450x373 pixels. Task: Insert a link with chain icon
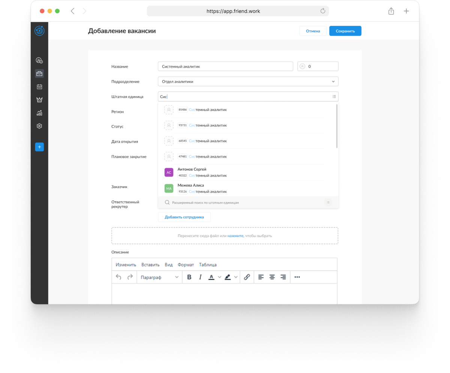(247, 277)
